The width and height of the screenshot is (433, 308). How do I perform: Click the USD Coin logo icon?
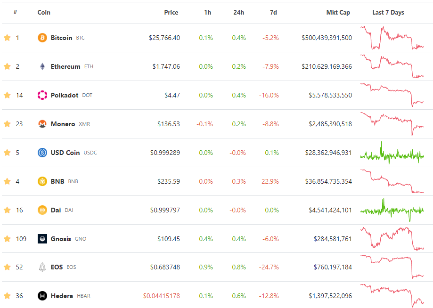(42, 153)
